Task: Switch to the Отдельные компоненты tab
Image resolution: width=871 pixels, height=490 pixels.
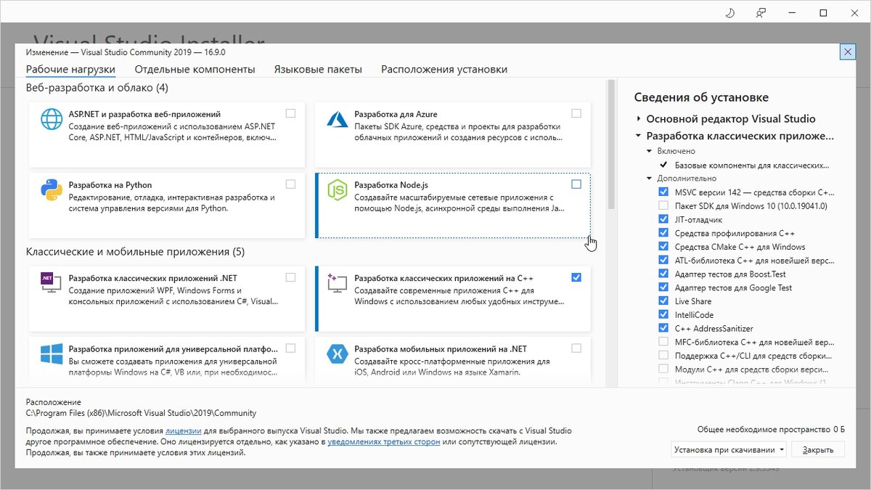Action: click(x=195, y=70)
